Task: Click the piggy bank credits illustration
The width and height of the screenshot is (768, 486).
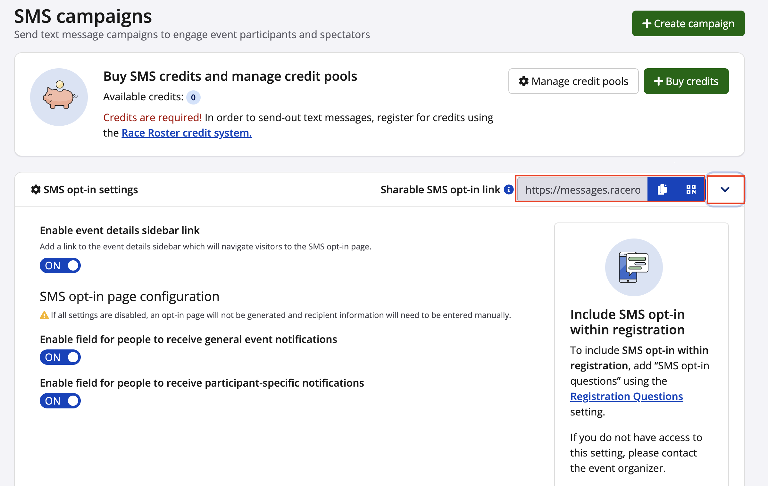Action: (x=59, y=97)
